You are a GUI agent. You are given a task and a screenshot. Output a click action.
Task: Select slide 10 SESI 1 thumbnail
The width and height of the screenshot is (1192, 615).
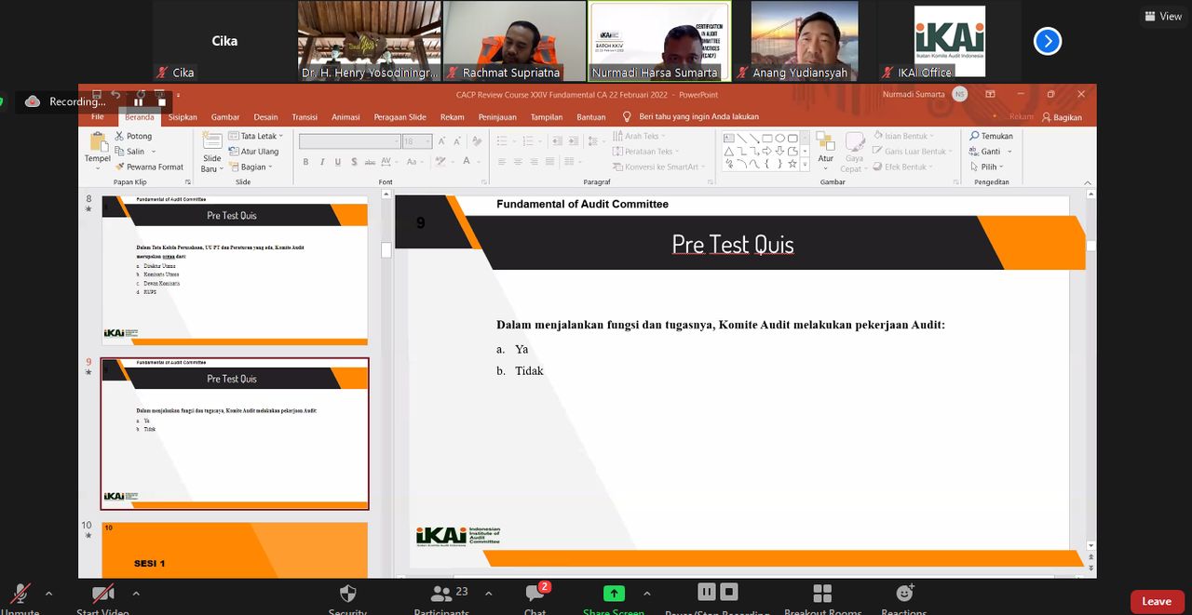234,550
